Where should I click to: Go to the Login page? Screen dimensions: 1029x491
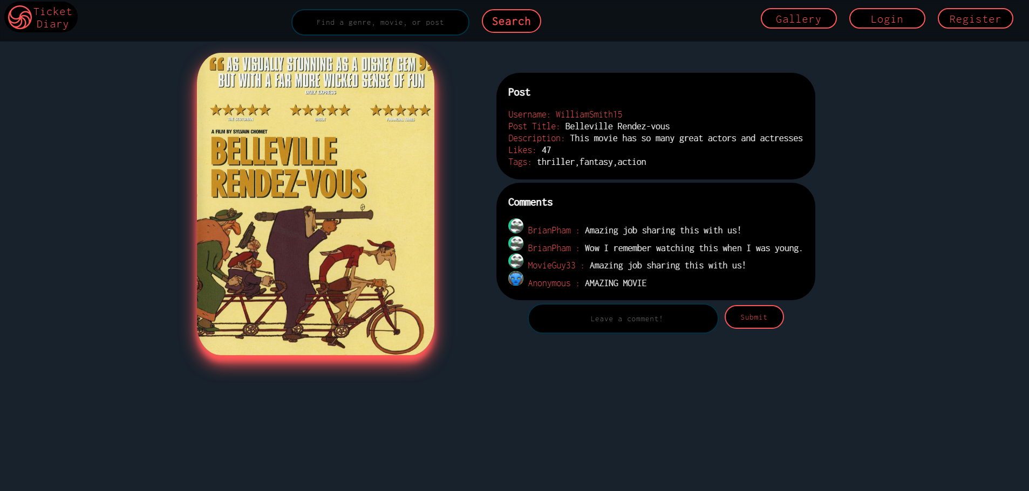point(887,19)
